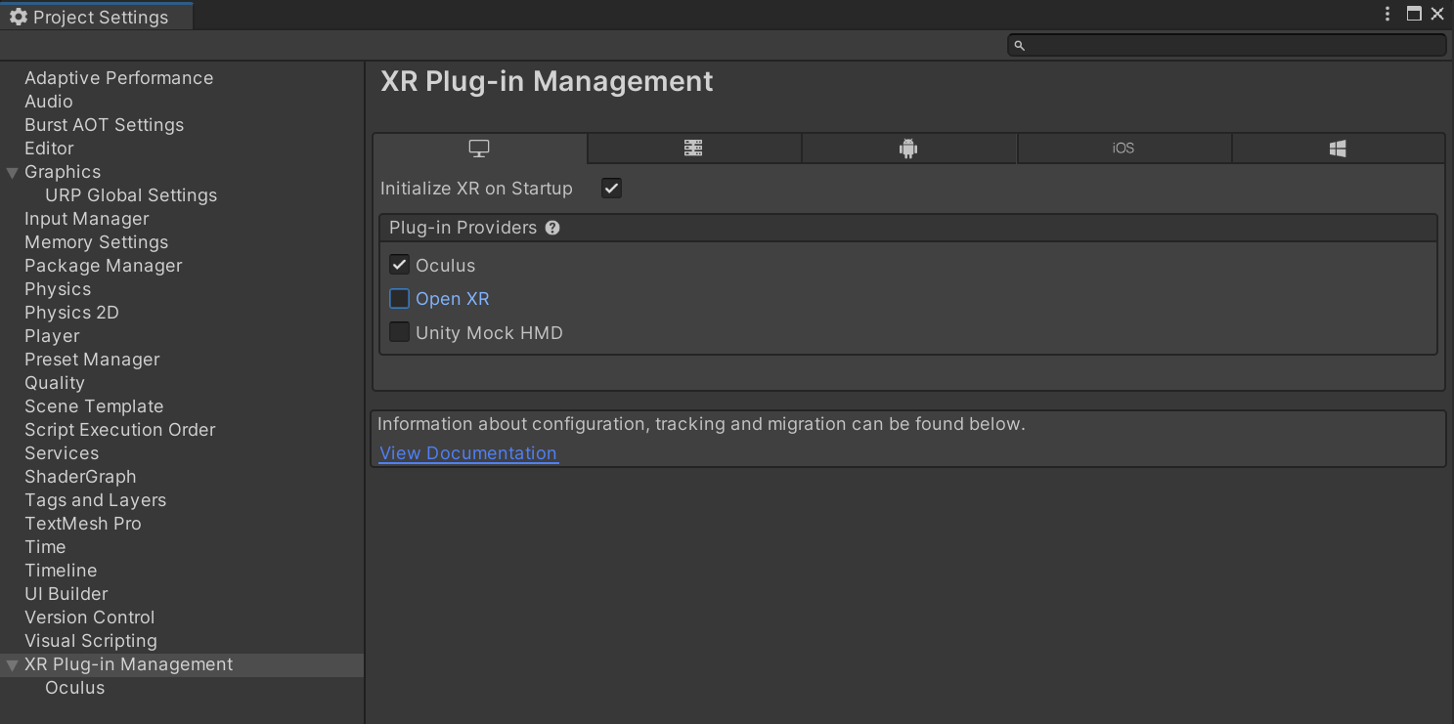Open Preset Manager

click(x=92, y=360)
